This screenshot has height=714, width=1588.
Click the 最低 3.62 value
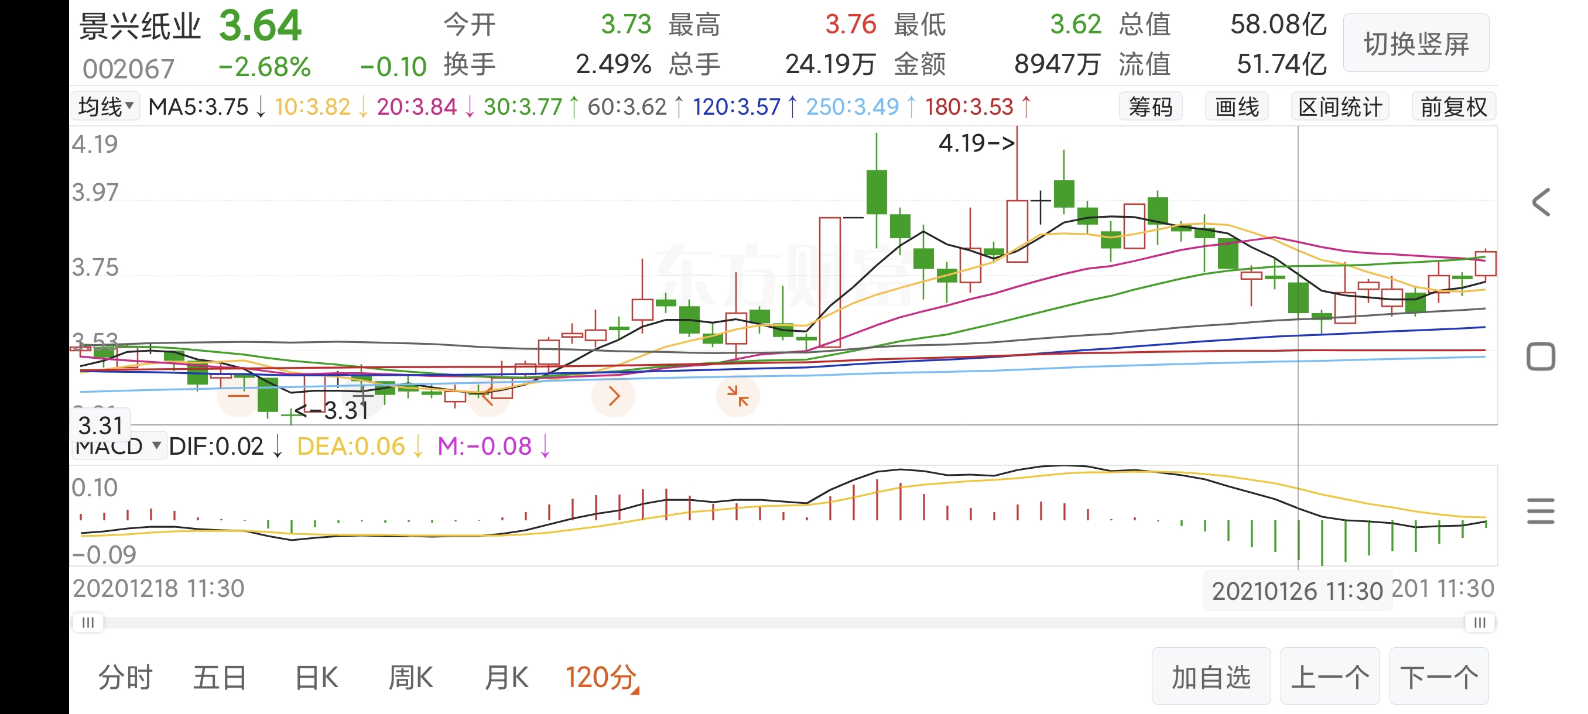pos(1076,25)
